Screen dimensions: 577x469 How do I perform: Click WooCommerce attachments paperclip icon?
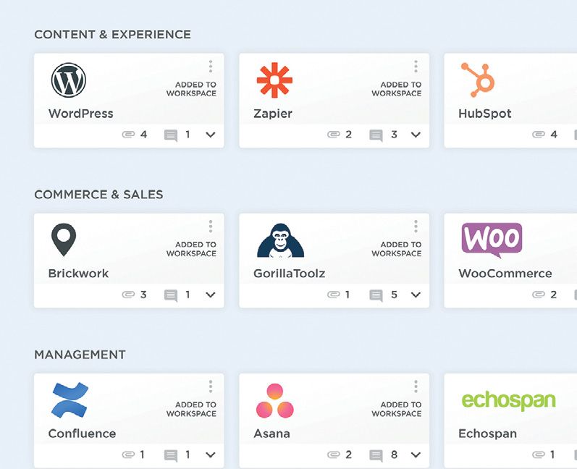pyautogui.click(x=539, y=295)
